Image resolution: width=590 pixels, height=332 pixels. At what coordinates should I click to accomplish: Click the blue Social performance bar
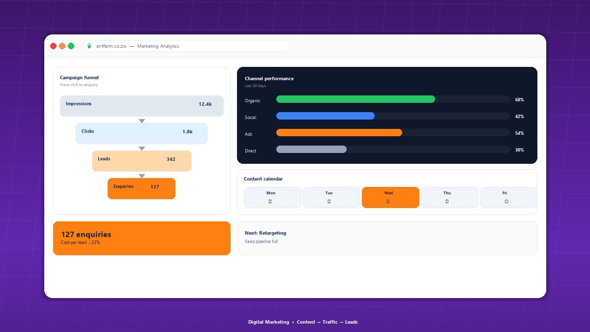[x=325, y=116]
